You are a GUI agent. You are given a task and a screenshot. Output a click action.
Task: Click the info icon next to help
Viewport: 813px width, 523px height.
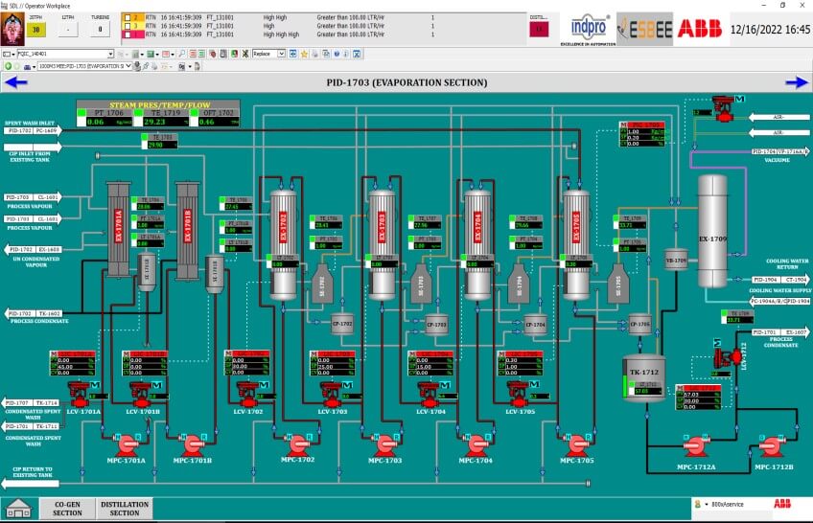pos(346,54)
